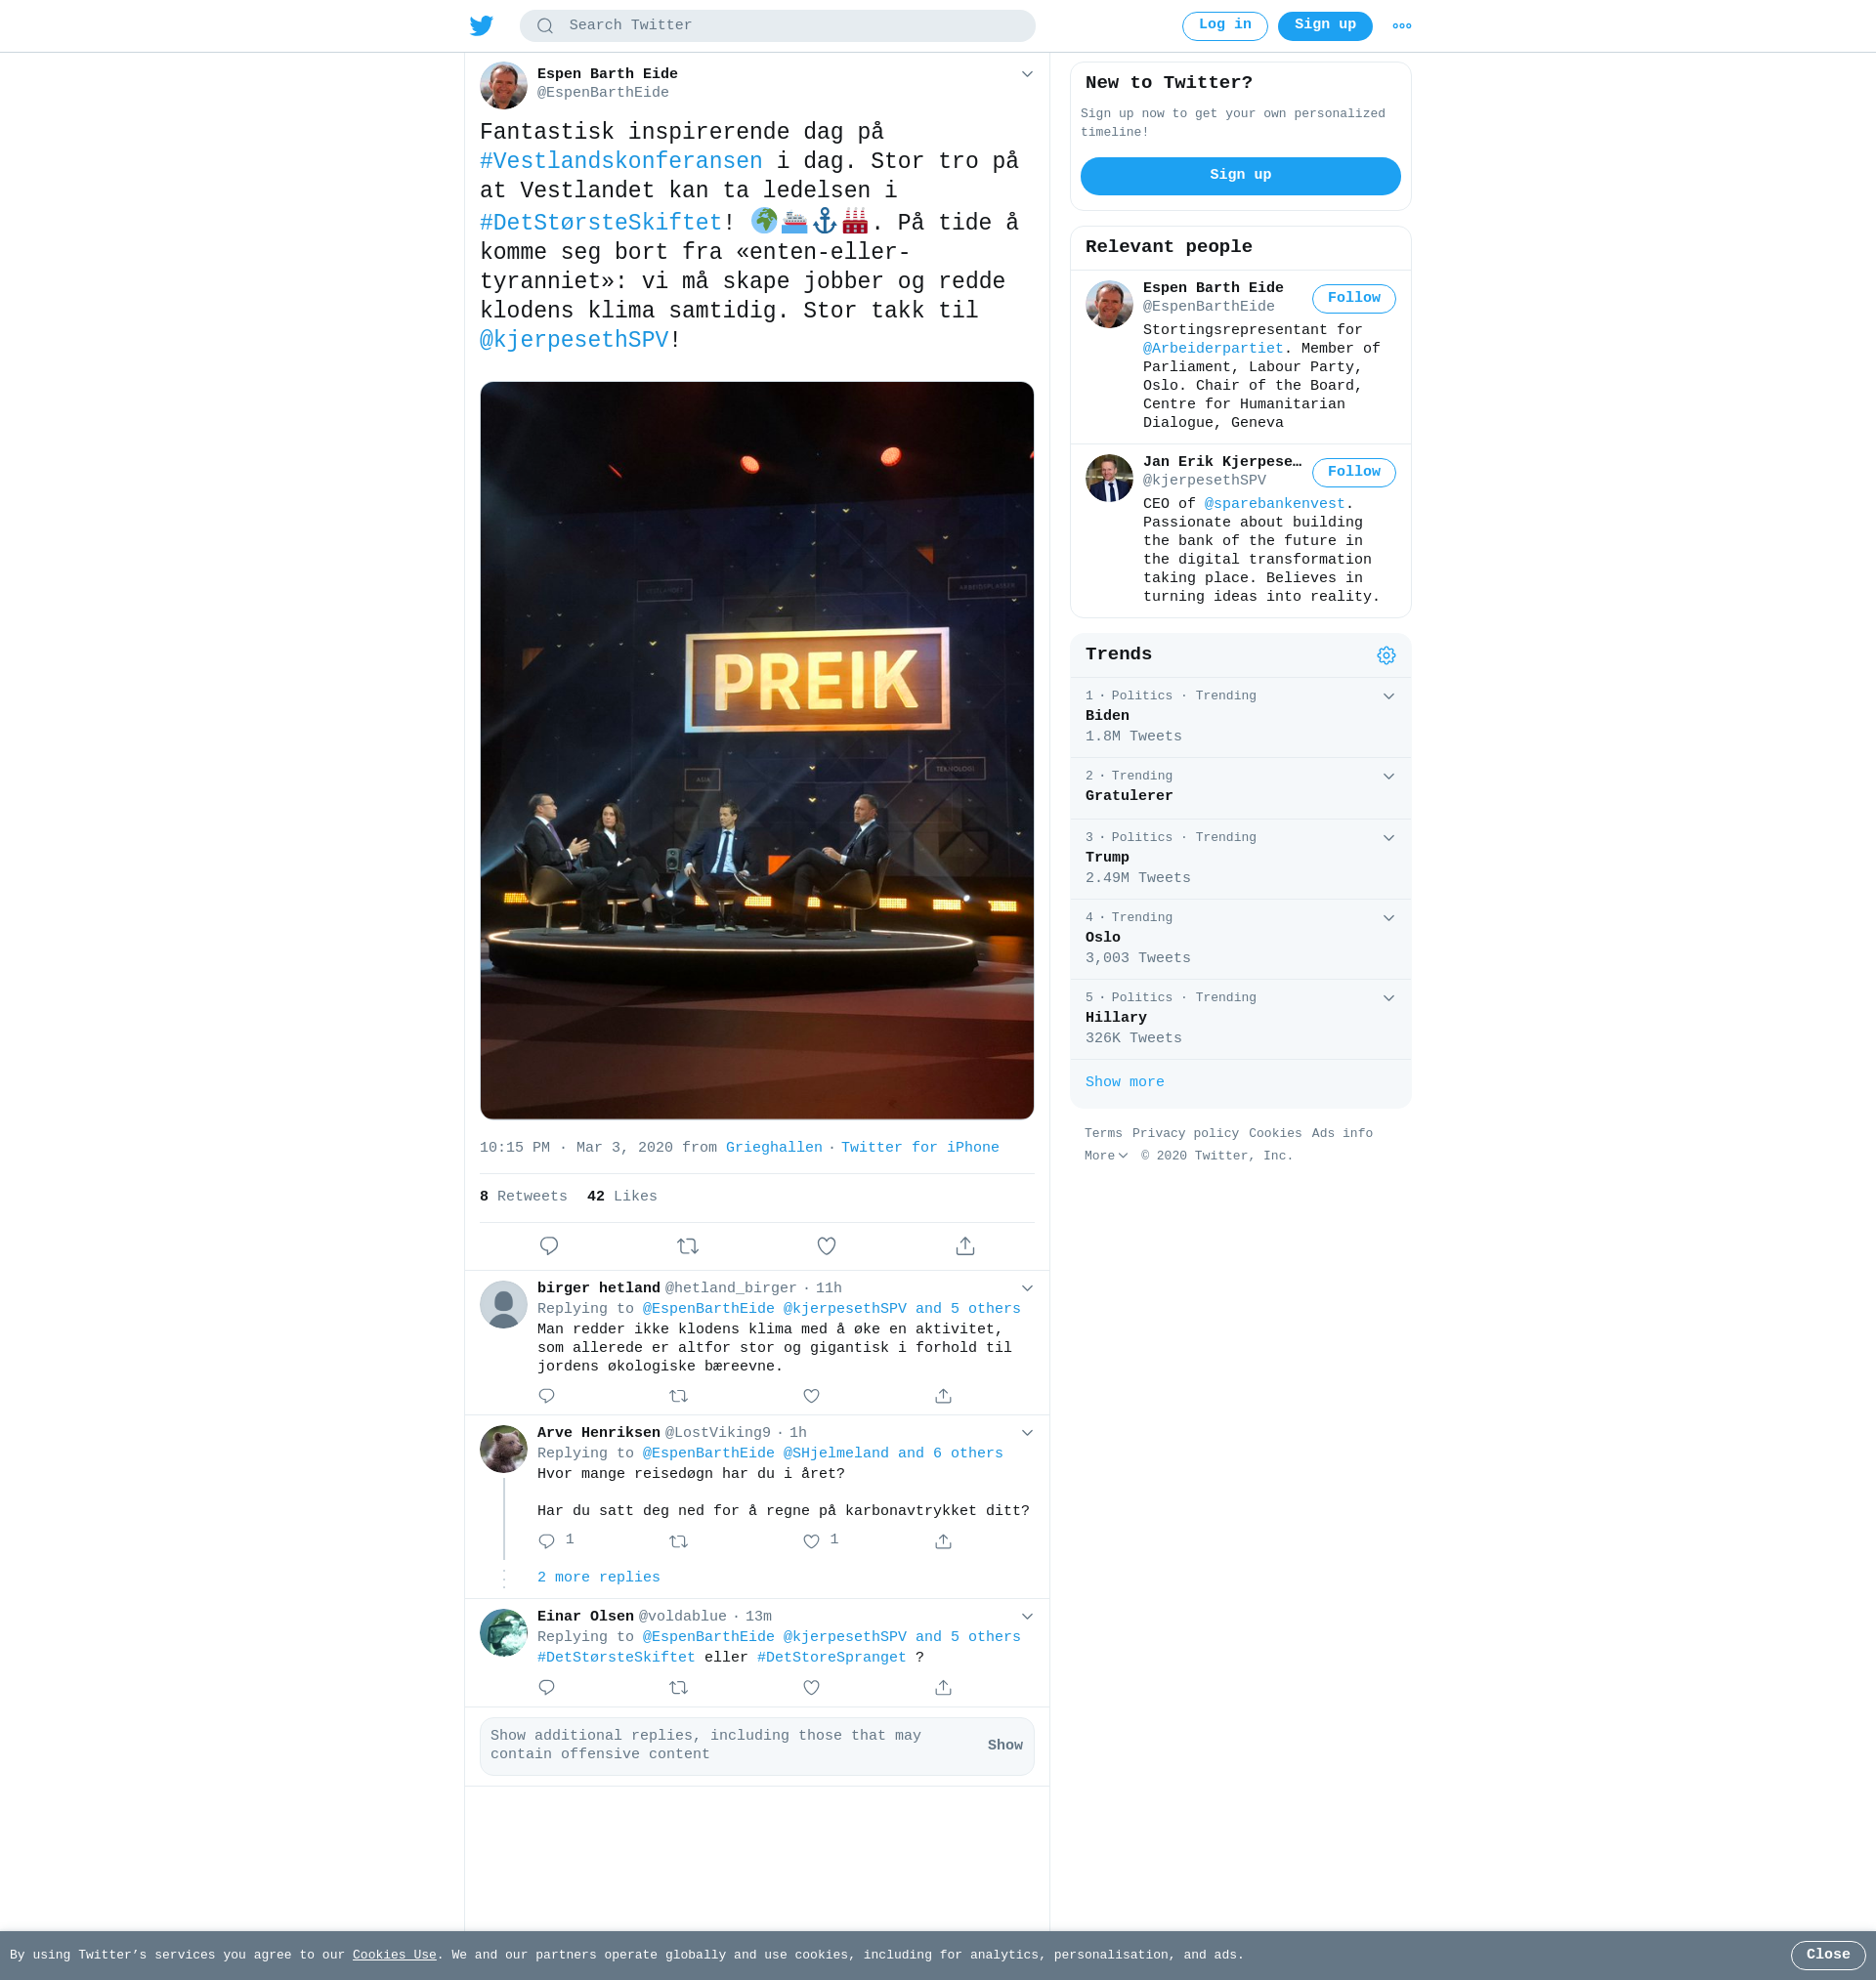Like the main tweet with heart icon

point(826,1245)
